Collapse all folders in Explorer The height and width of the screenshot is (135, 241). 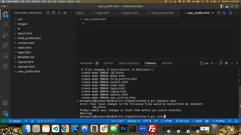tap(65, 13)
